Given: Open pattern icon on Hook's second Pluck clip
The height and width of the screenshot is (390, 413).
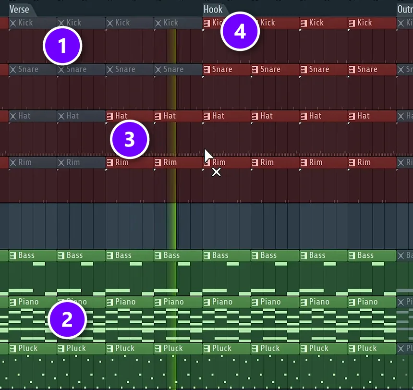Looking at the screenshot, I should coord(255,349).
